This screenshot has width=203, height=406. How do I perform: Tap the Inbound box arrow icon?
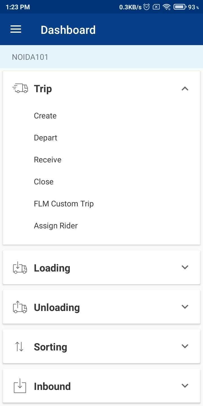tap(20, 386)
